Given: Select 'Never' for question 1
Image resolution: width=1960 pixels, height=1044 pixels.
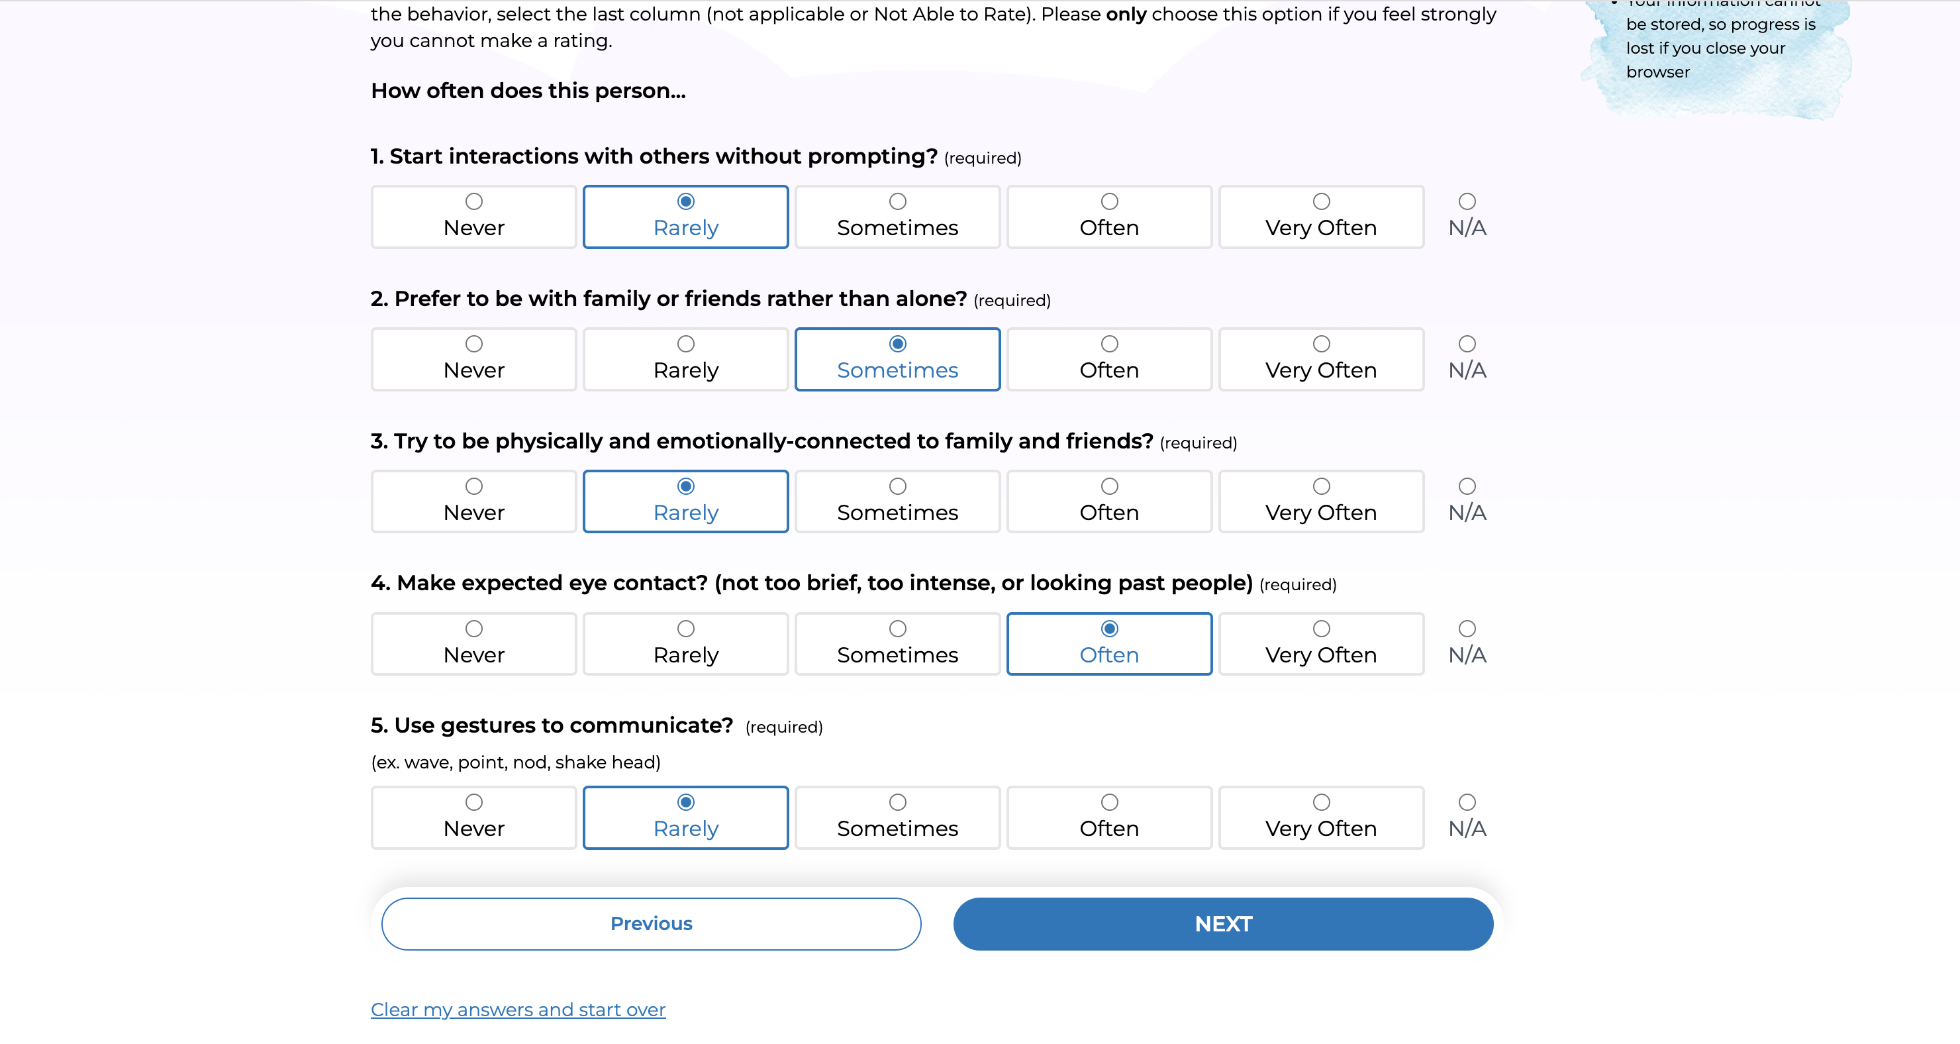Looking at the screenshot, I should point(473,202).
